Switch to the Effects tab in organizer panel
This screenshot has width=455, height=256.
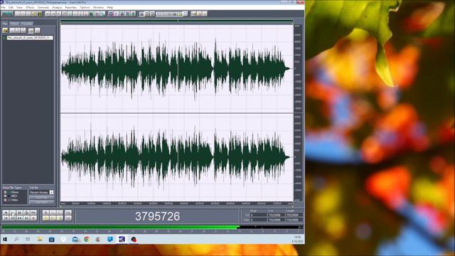tap(14, 23)
